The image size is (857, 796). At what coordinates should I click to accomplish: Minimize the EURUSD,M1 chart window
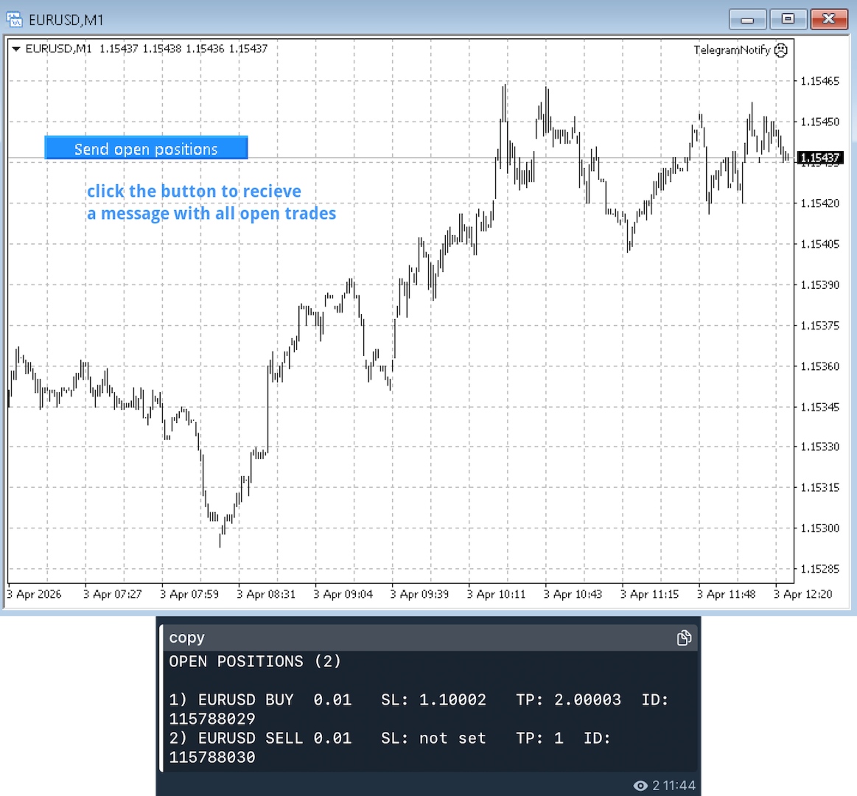(x=747, y=20)
